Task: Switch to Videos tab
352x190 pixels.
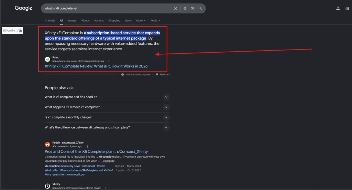Action: (x=85, y=20)
